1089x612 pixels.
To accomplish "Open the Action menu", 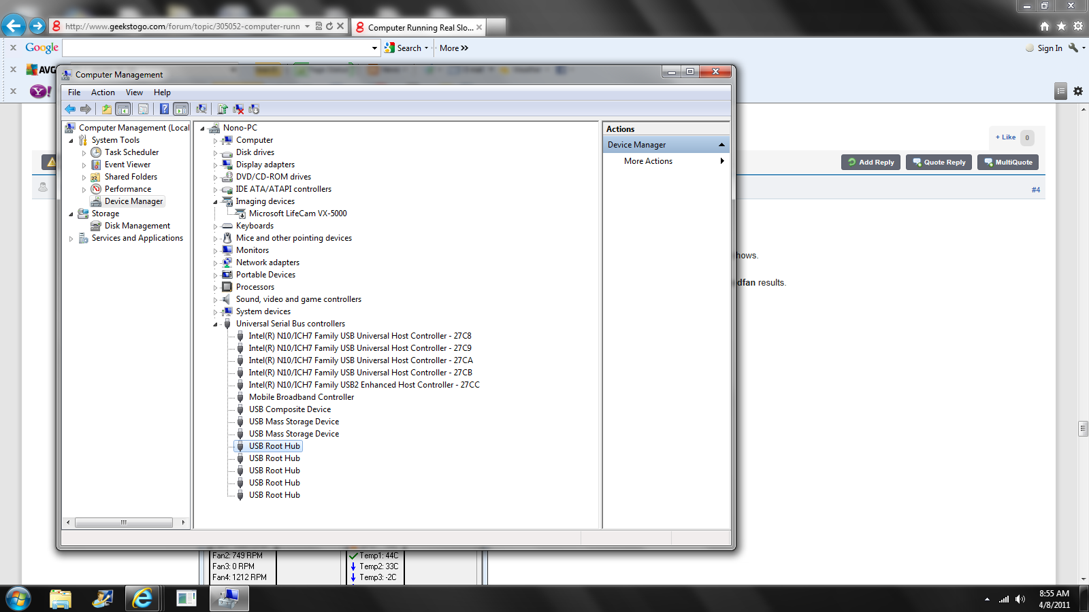I will coord(103,92).
